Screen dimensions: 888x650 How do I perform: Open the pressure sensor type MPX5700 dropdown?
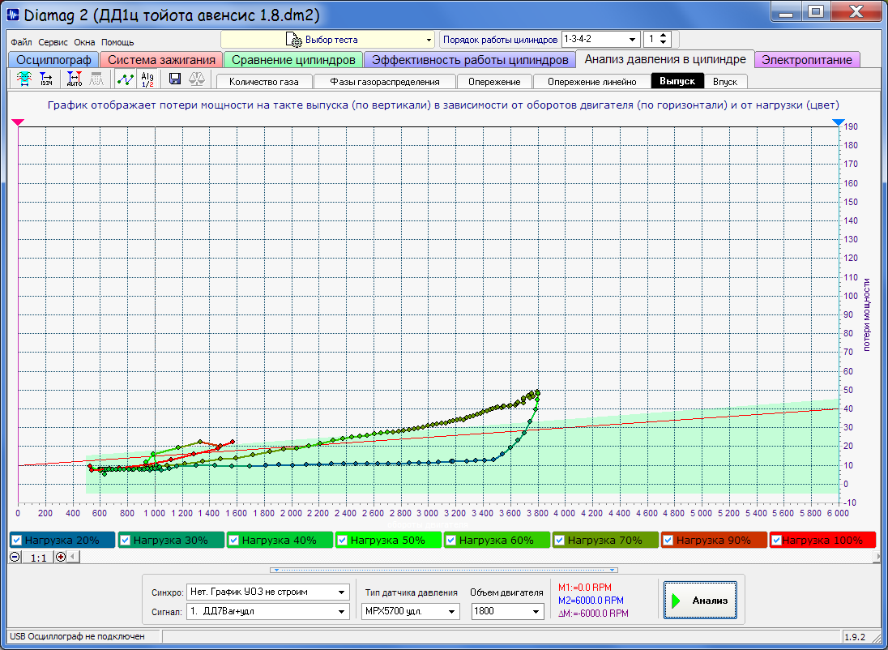coord(410,611)
